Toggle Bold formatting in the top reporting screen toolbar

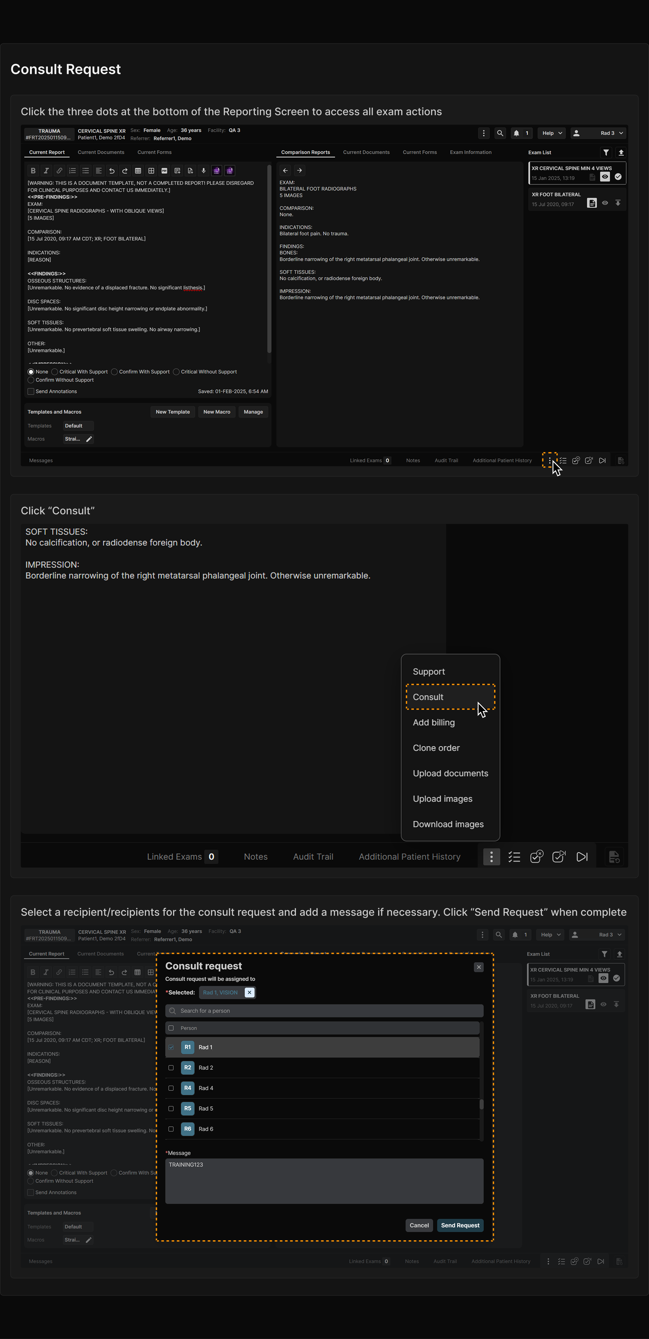(33, 171)
